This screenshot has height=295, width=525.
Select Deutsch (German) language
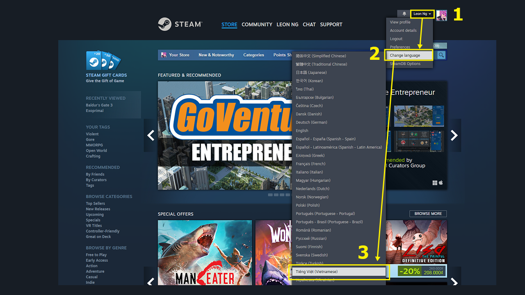(339, 122)
